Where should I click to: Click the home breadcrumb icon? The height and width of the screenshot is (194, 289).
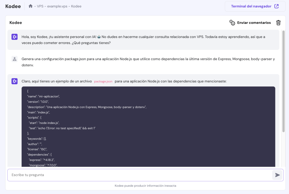point(31,6)
